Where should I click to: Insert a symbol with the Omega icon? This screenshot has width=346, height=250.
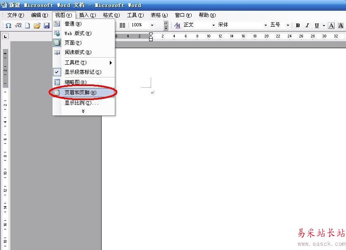click(x=8, y=26)
